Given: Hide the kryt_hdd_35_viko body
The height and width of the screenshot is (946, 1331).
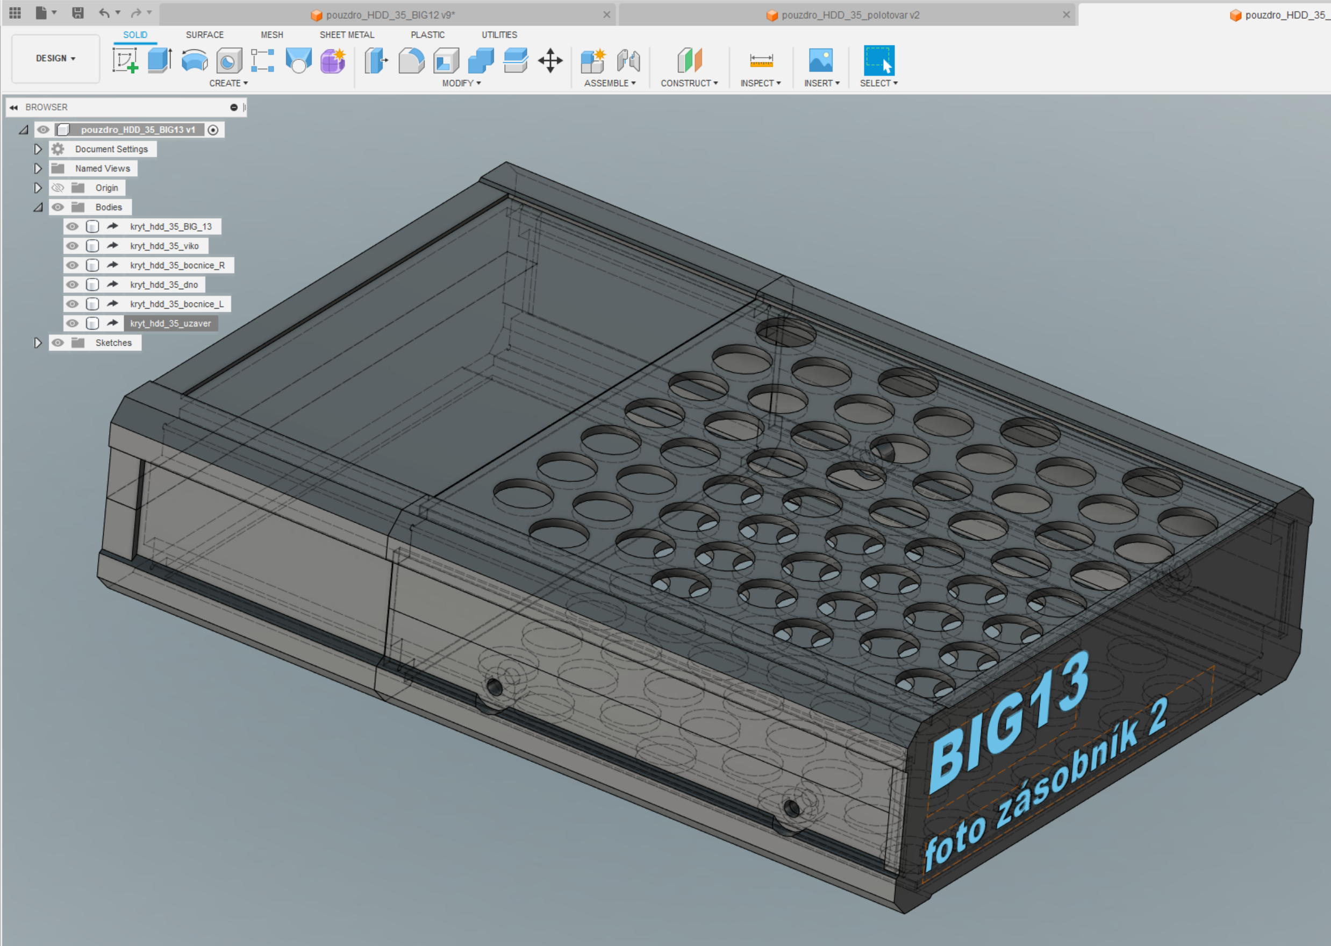Looking at the screenshot, I should tap(72, 246).
